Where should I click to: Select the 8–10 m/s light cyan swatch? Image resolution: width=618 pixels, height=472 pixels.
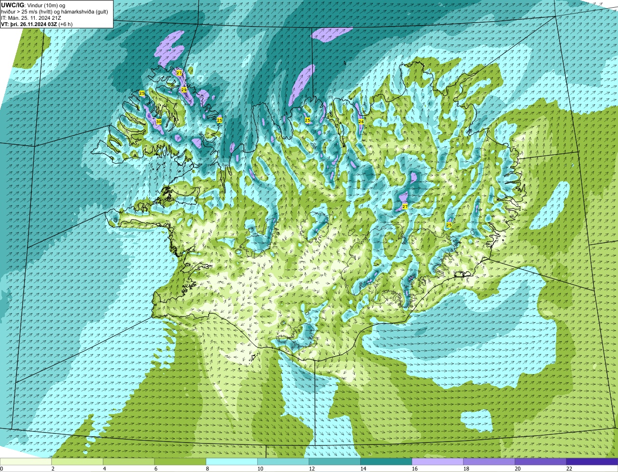click(x=232, y=461)
